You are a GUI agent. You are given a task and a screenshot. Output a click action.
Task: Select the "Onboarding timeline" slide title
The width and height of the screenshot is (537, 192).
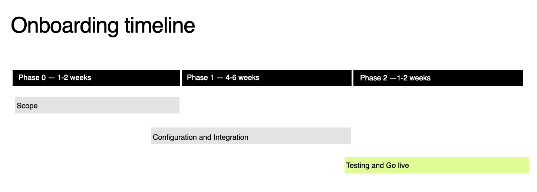[x=103, y=26]
